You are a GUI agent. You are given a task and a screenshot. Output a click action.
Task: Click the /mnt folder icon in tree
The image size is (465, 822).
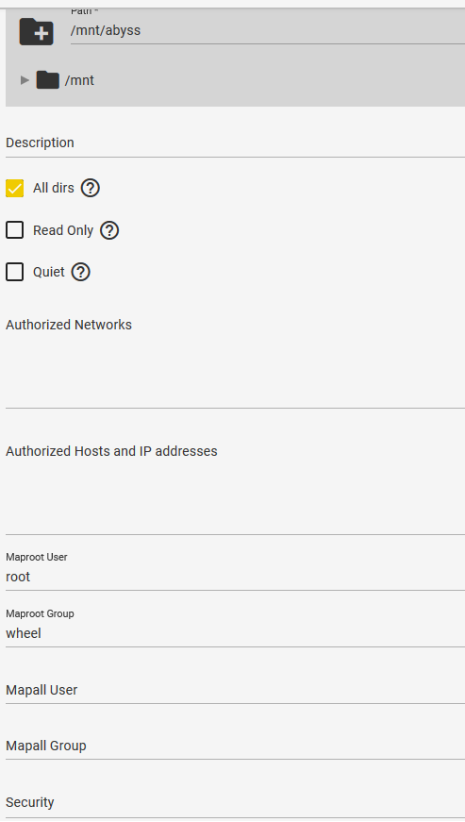[48, 80]
